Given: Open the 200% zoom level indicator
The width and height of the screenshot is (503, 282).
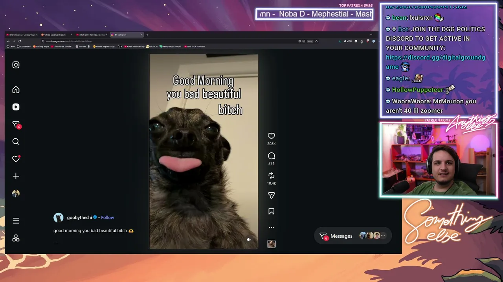Looking at the screenshot, I should 310,41.
